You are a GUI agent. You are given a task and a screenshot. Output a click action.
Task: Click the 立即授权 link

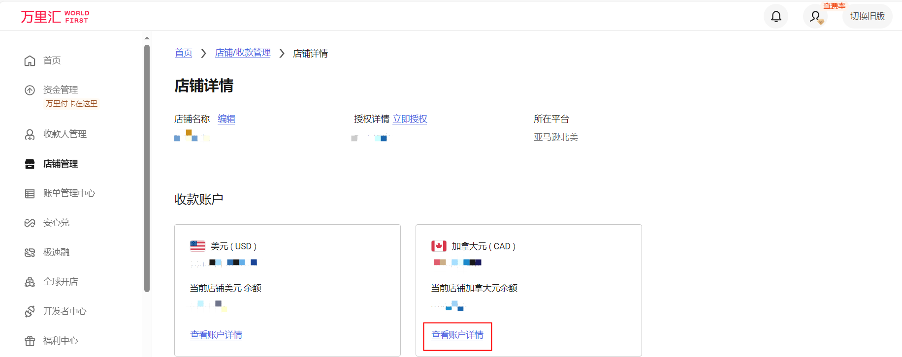pos(410,119)
